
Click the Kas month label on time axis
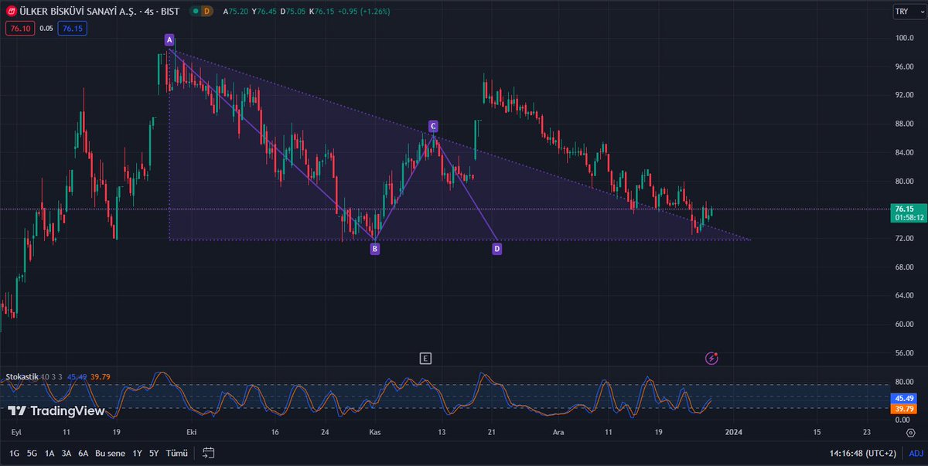click(375, 432)
